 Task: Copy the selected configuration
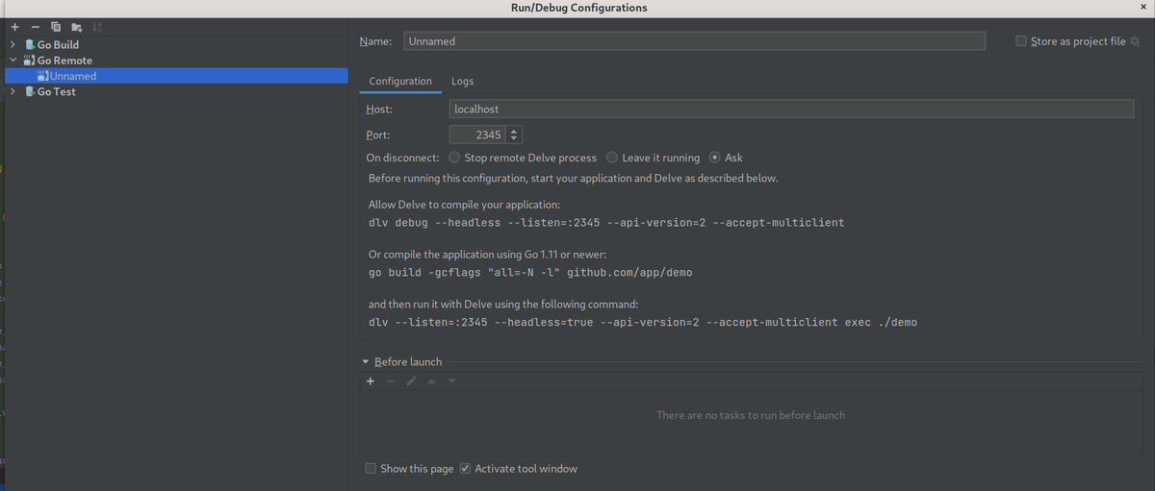pos(56,27)
